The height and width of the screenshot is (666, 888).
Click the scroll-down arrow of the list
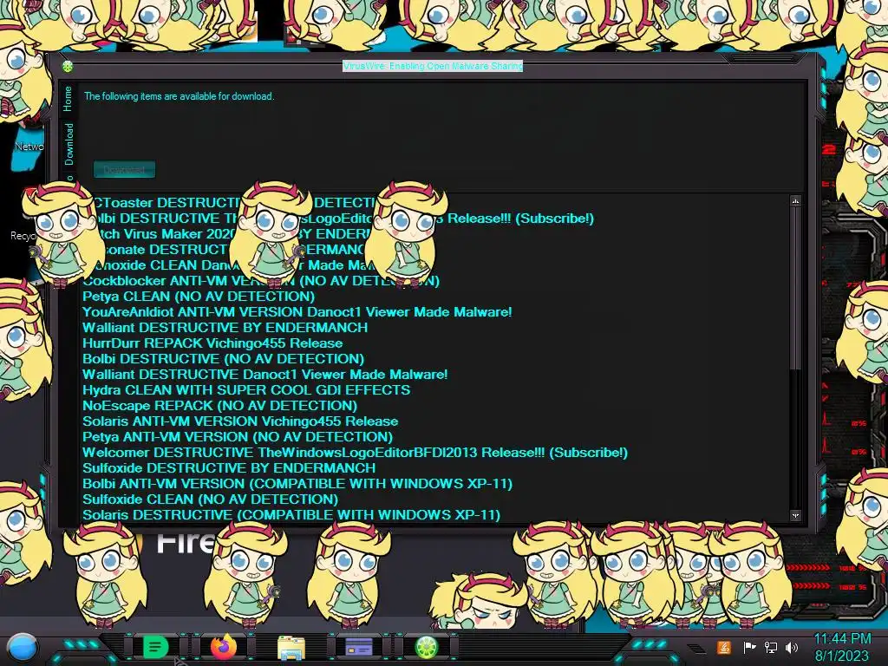(795, 515)
